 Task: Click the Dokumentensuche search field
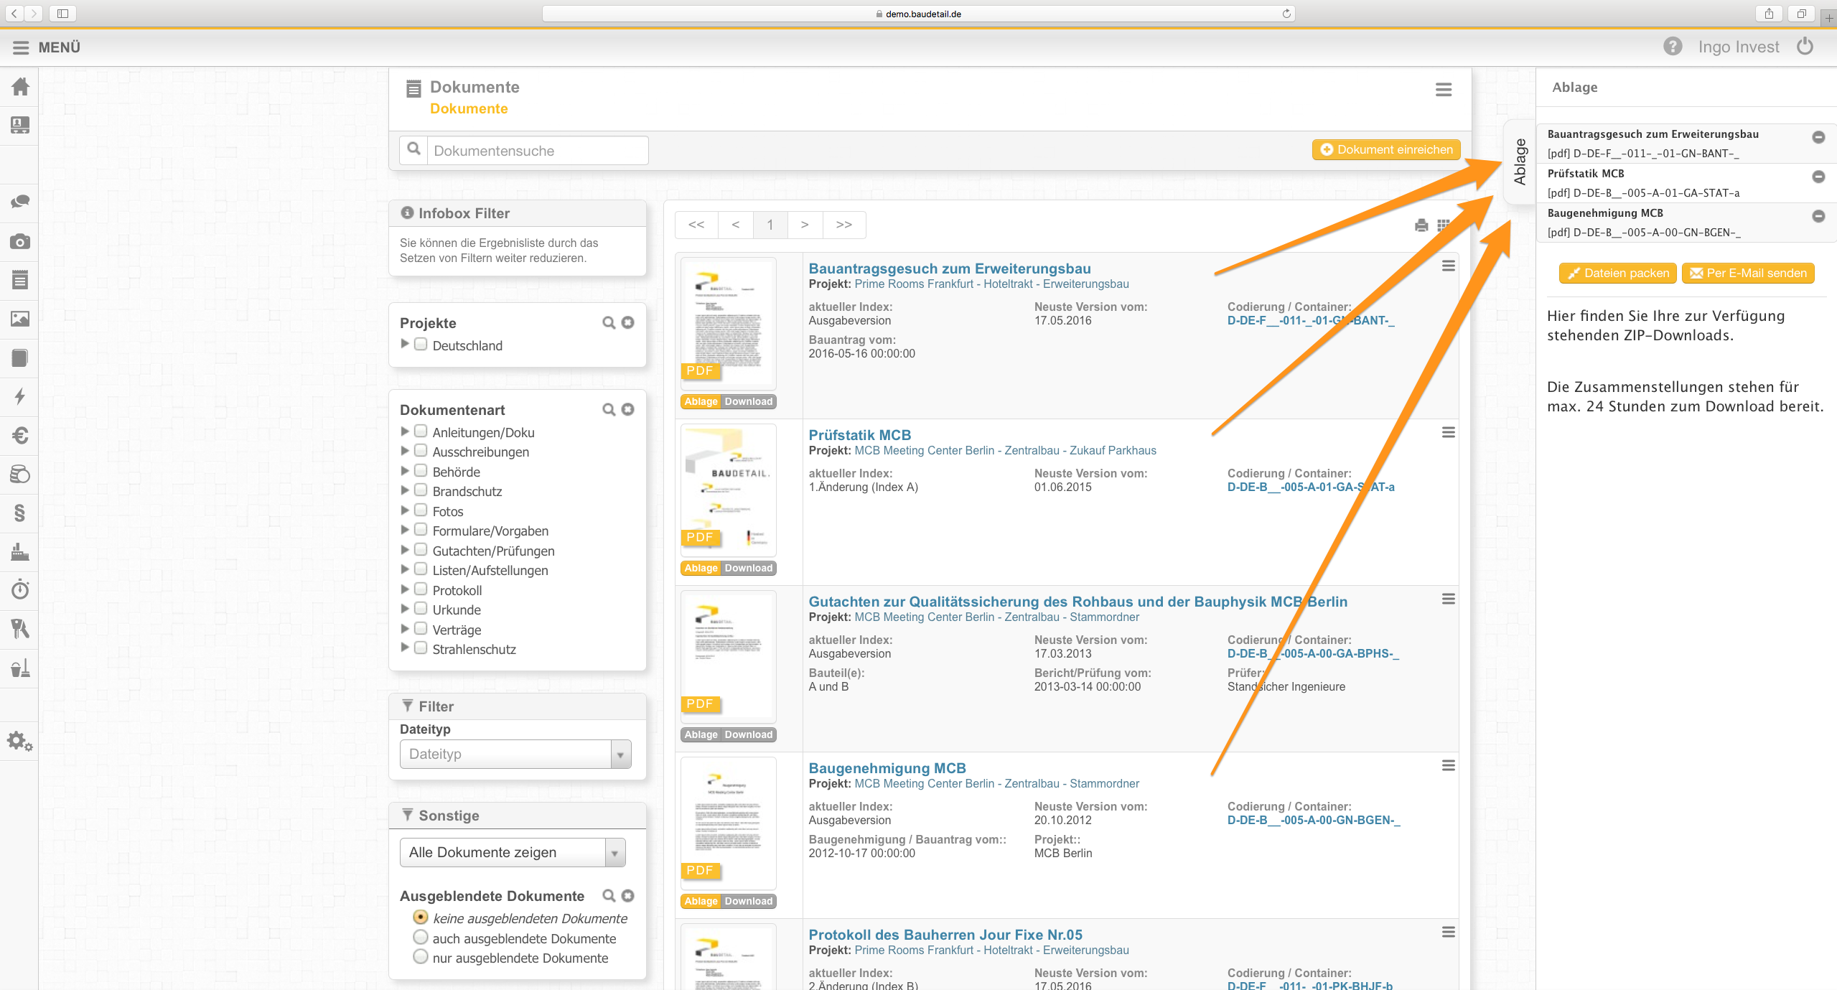pos(537,151)
